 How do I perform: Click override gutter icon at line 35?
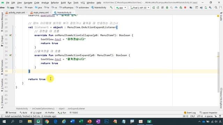[x=10, y=55]
